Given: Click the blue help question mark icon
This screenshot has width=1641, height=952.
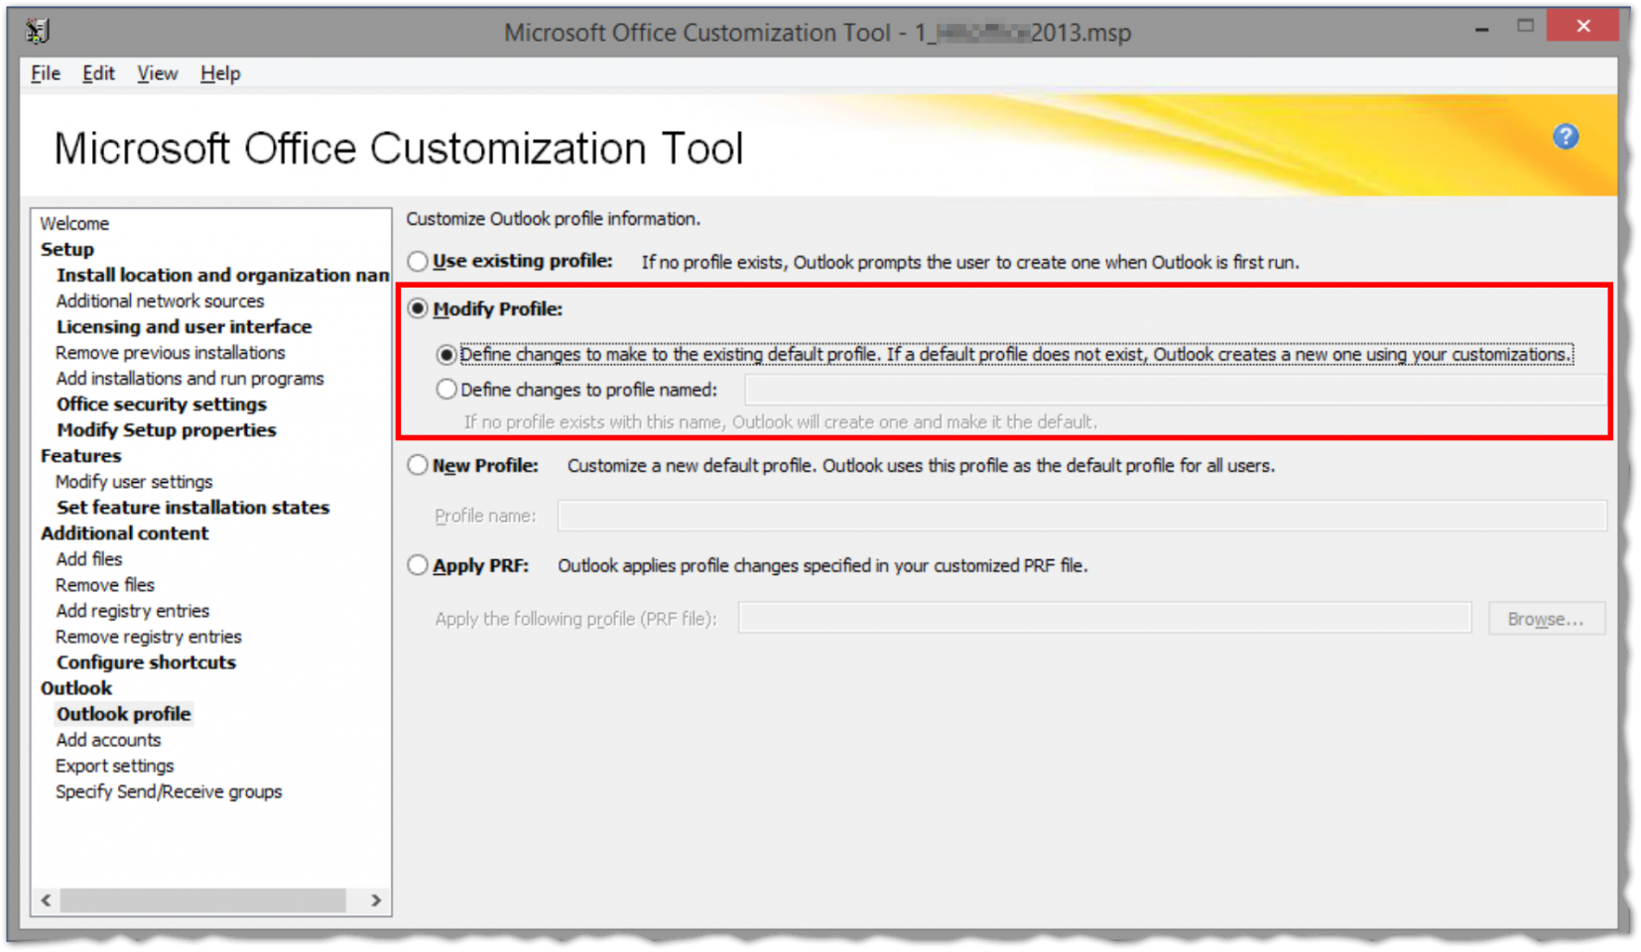Looking at the screenshot, I should point(1565,137).
